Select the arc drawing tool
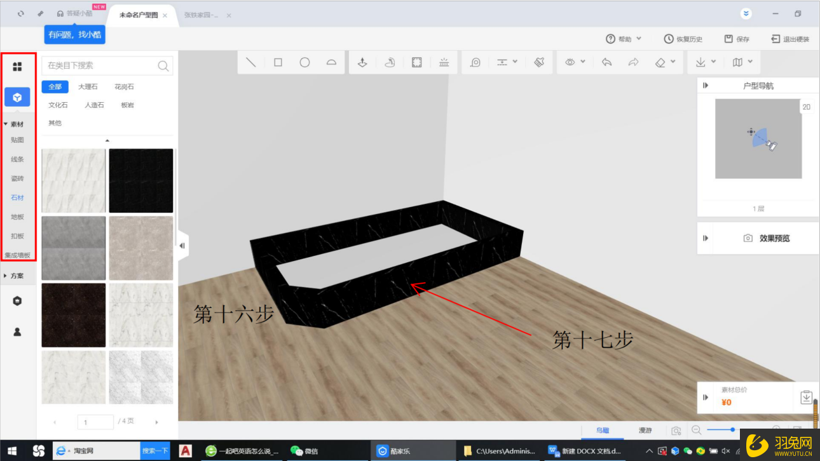Image resolution: width=820 pixels, height=461 pixels. [331, 62]
